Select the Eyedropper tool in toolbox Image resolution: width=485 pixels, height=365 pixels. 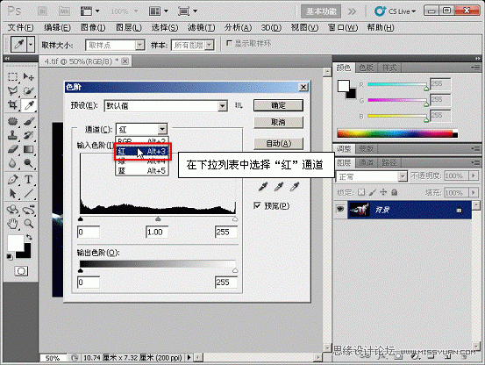28,105
